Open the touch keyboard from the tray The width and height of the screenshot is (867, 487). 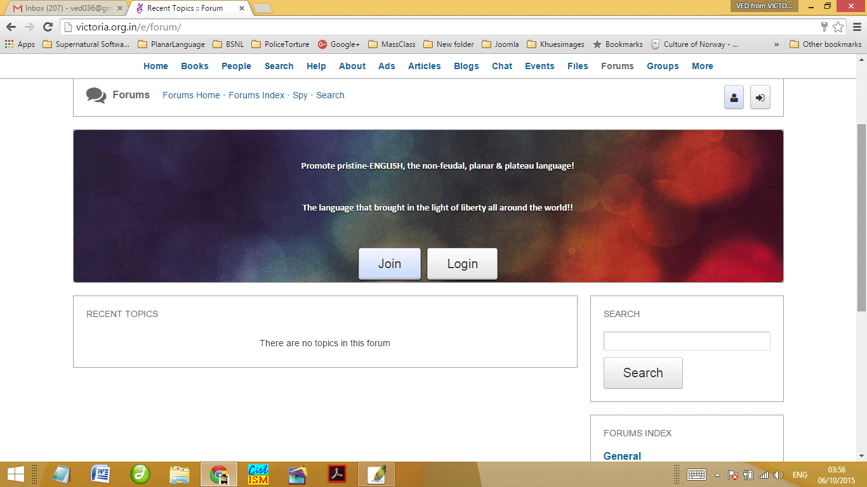click(x=696, y=474)
